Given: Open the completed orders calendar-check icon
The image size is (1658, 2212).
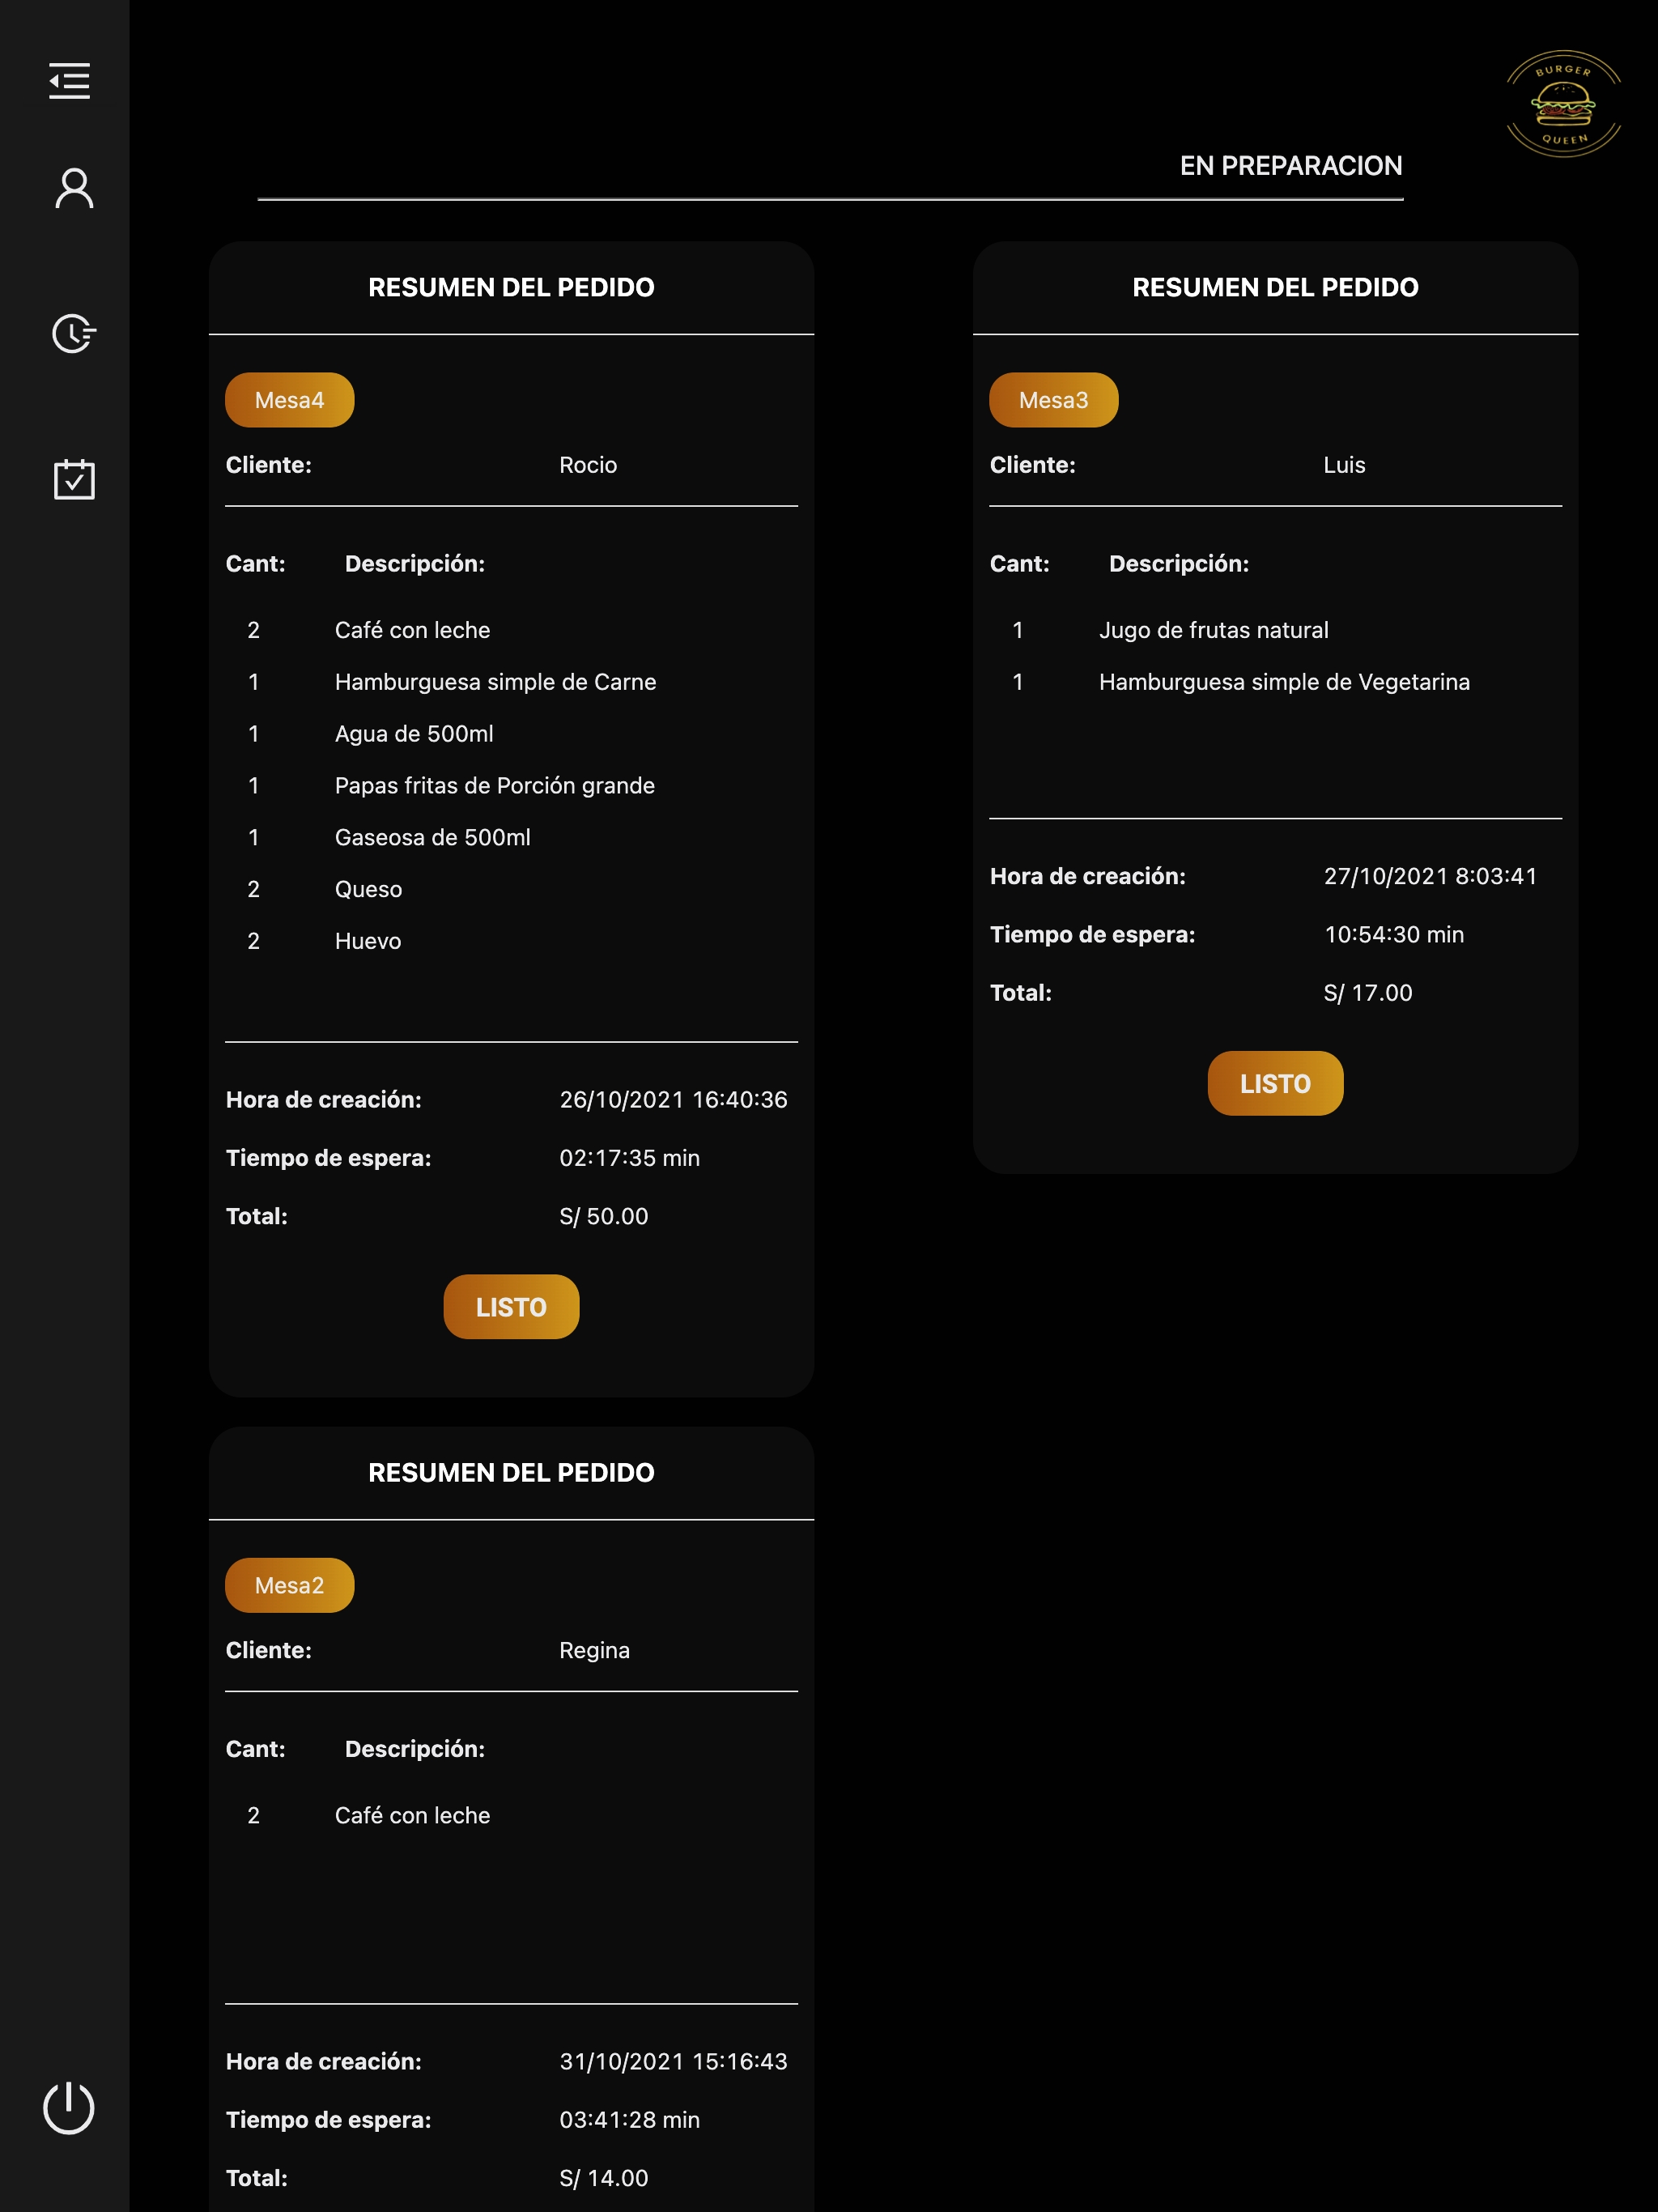Looking at the screenshot, I should (x=74, y=480).
